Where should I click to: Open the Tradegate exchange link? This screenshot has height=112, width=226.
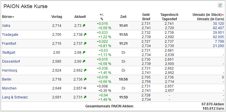coord(10,35)
